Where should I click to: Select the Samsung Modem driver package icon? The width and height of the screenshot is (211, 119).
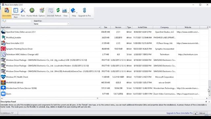pos(3,66)
